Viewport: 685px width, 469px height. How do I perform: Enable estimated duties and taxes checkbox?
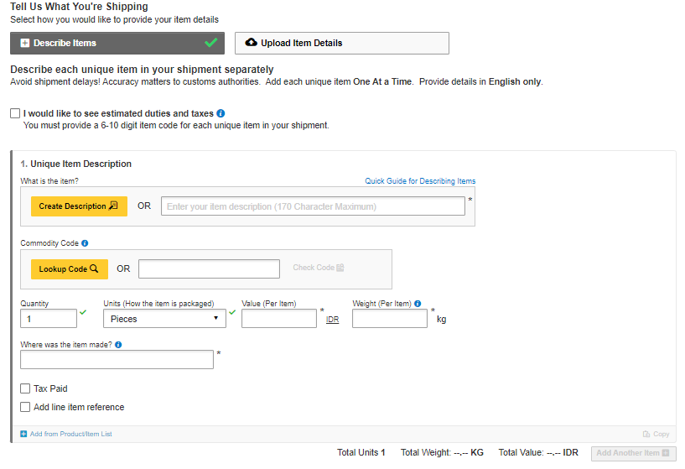[x=15, y=113]
